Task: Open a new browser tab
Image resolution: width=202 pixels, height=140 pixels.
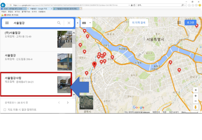Action: 81,9
